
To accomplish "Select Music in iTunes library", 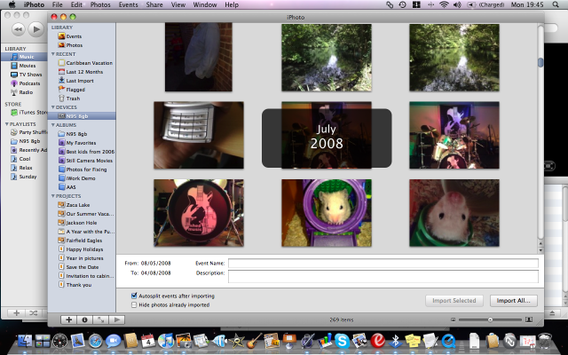I will pyautogui.click(x=24, y=57).
